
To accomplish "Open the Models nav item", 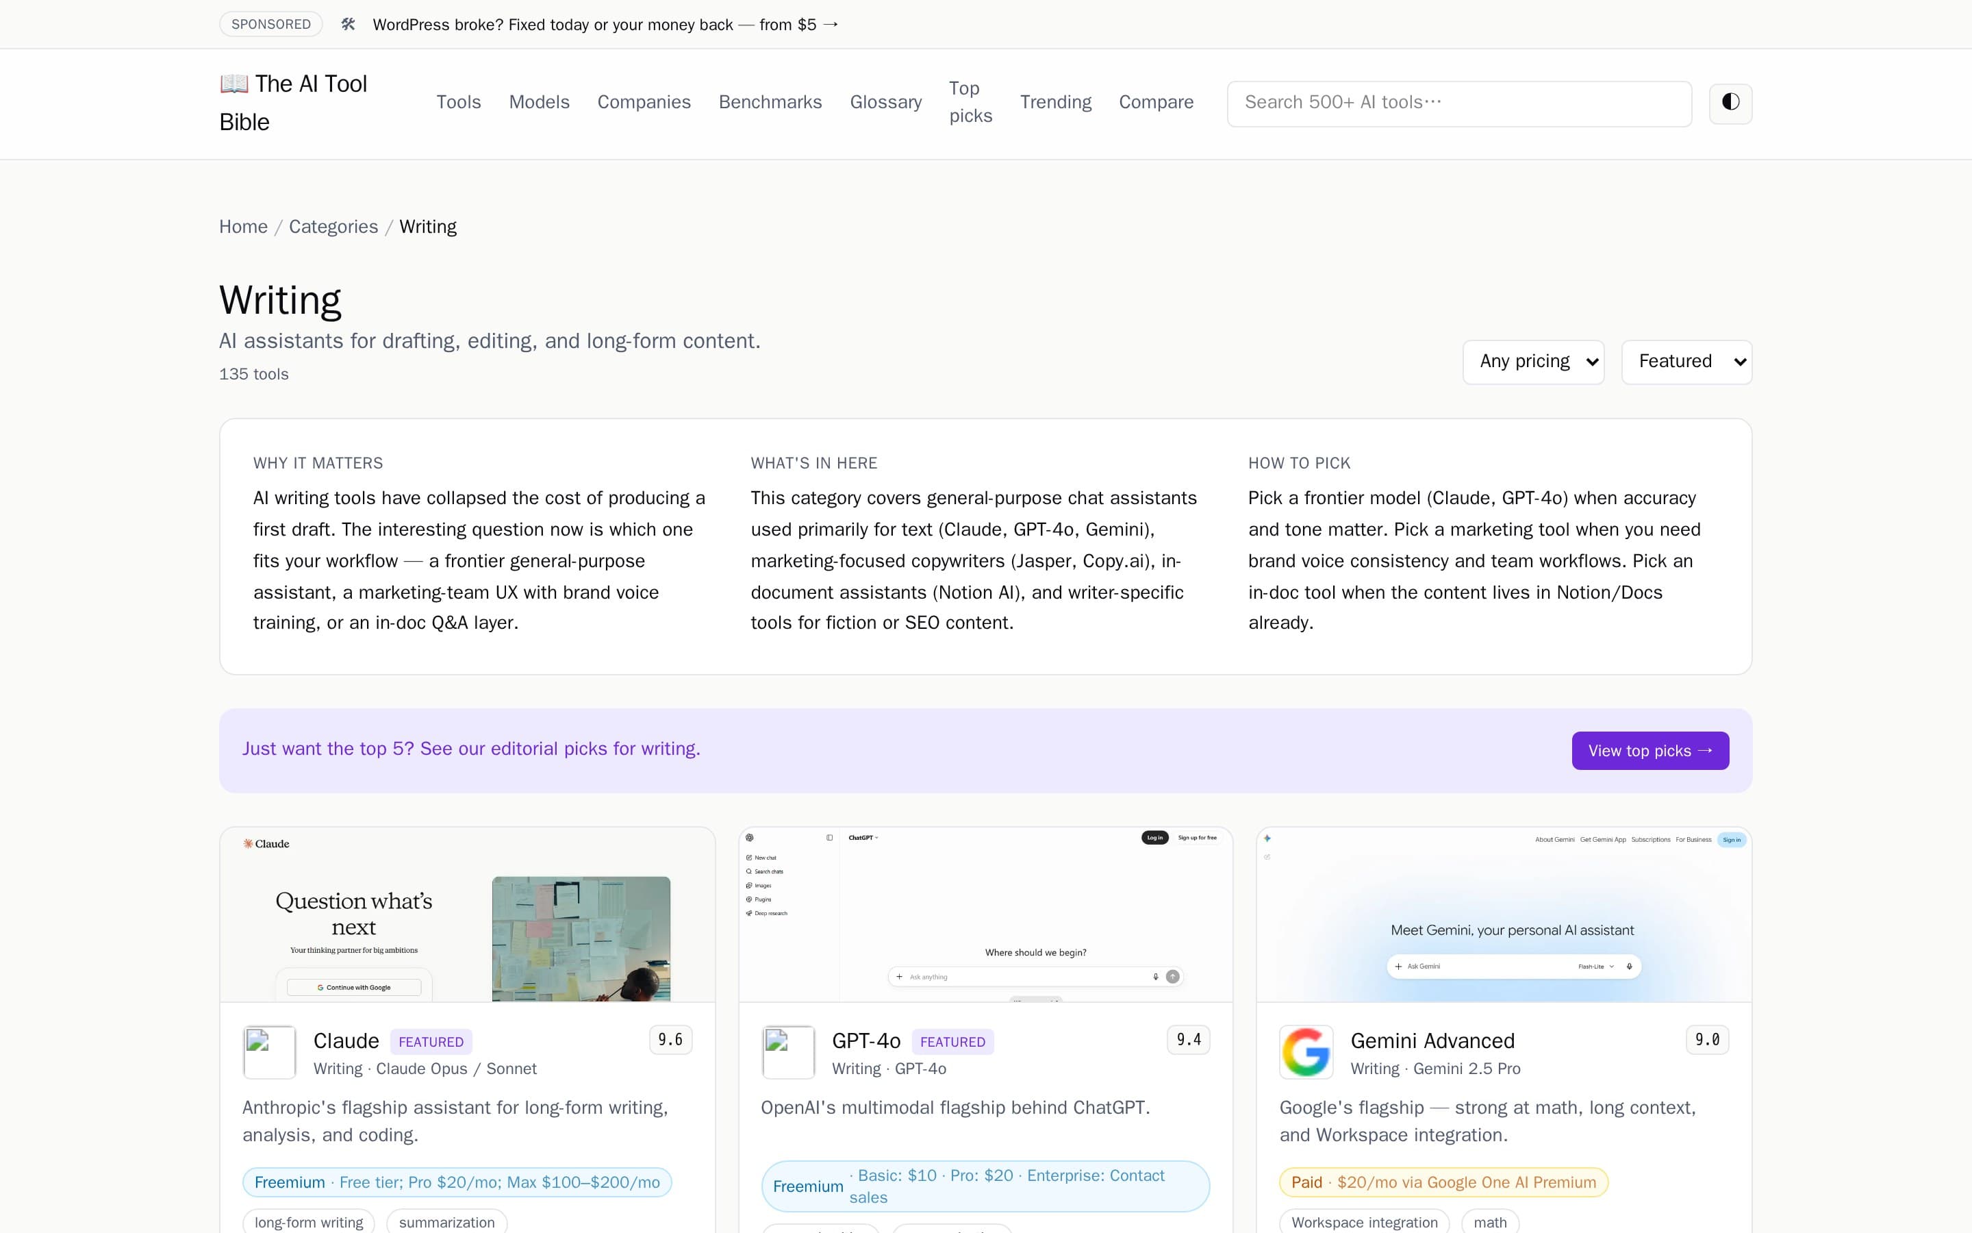I will point(540,102).
